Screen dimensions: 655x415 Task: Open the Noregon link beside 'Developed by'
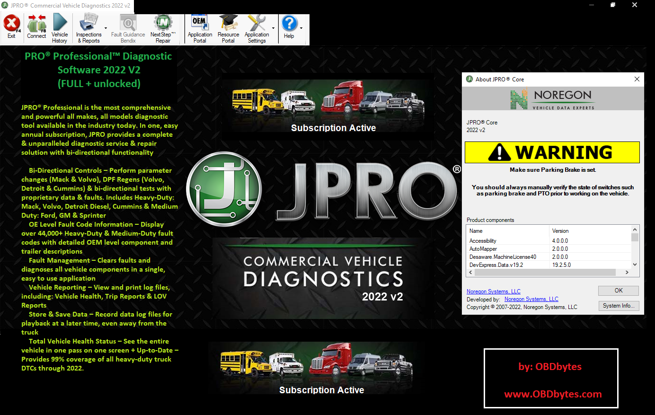(531, 299)
